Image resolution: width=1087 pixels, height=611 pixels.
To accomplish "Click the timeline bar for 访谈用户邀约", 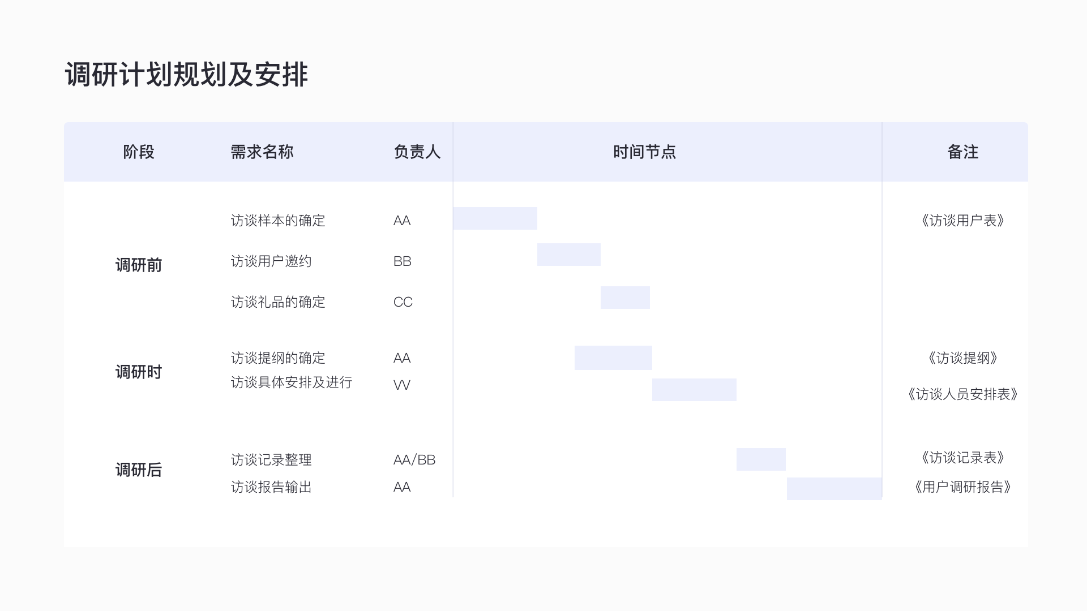I will (568, 255).
